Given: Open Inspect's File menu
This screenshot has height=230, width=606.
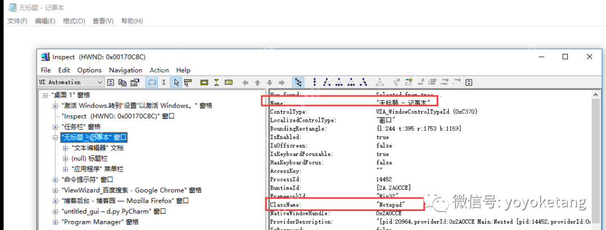Looking at the screenshot, I should point(45,70).
